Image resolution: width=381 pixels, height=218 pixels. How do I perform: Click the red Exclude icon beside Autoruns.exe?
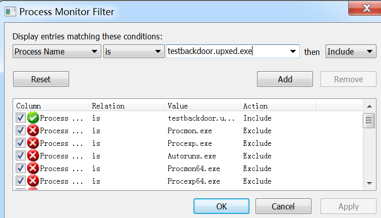[33, 156]
